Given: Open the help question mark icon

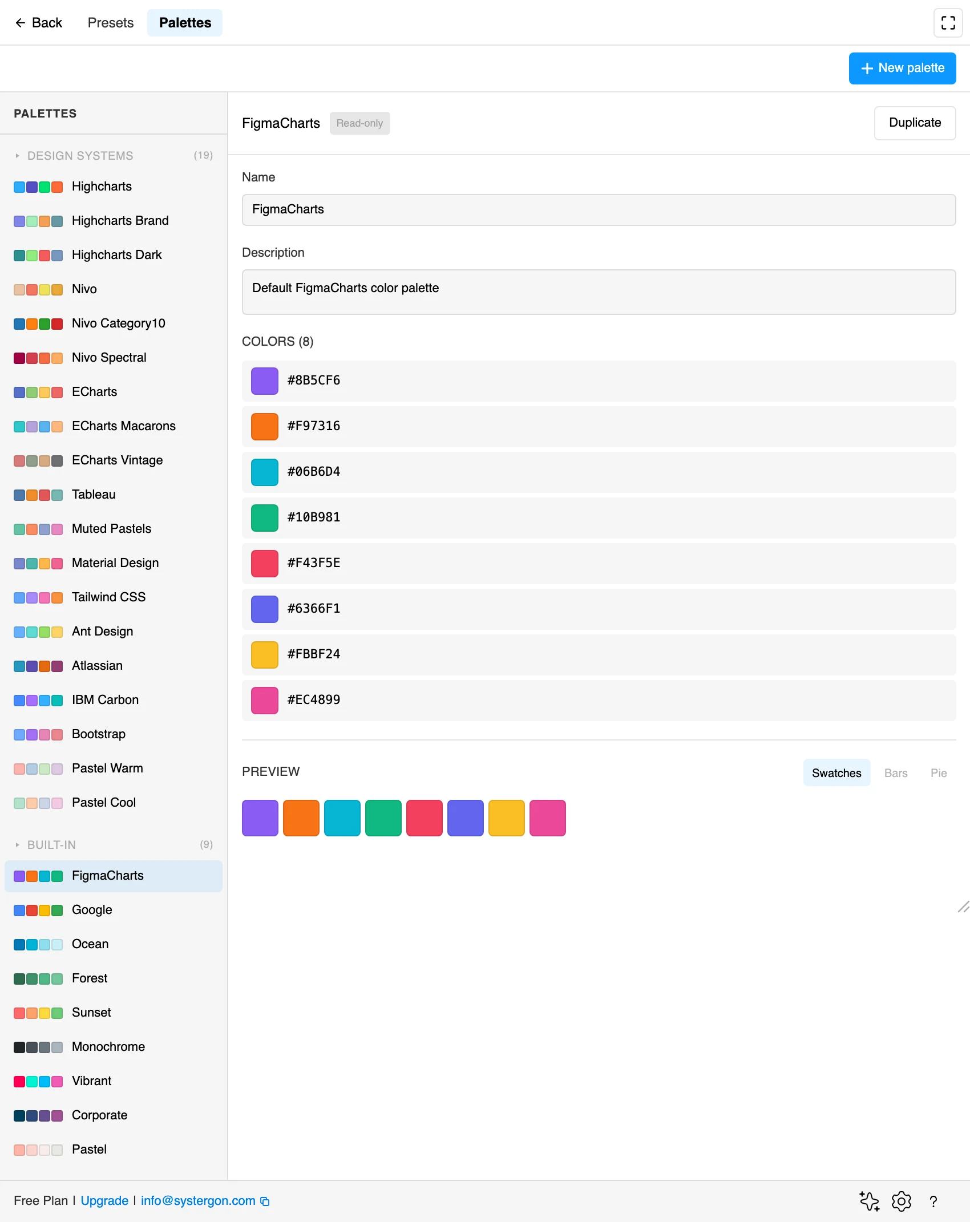Looking at the screenshot, I should [x=933, y=1201].
